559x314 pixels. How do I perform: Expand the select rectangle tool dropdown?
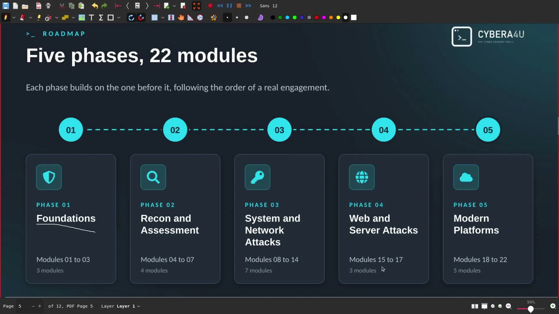[163, 18]
